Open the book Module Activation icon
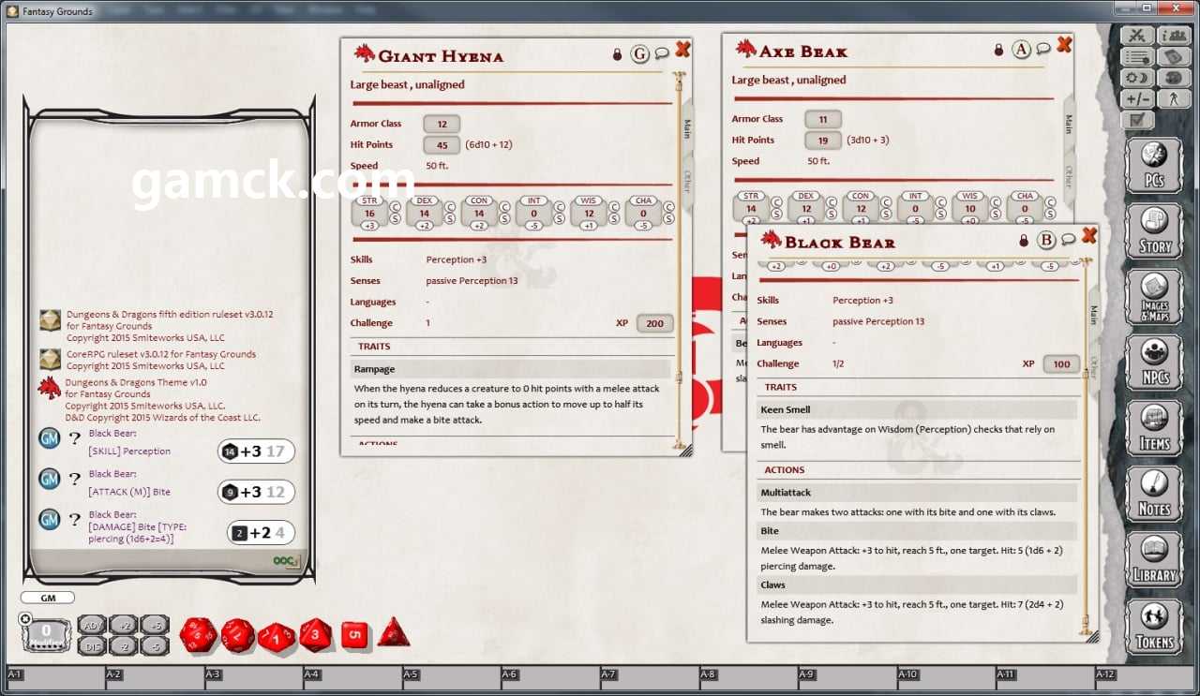Viewport: 1200px width, 696px height. (x=1174, y=56)
